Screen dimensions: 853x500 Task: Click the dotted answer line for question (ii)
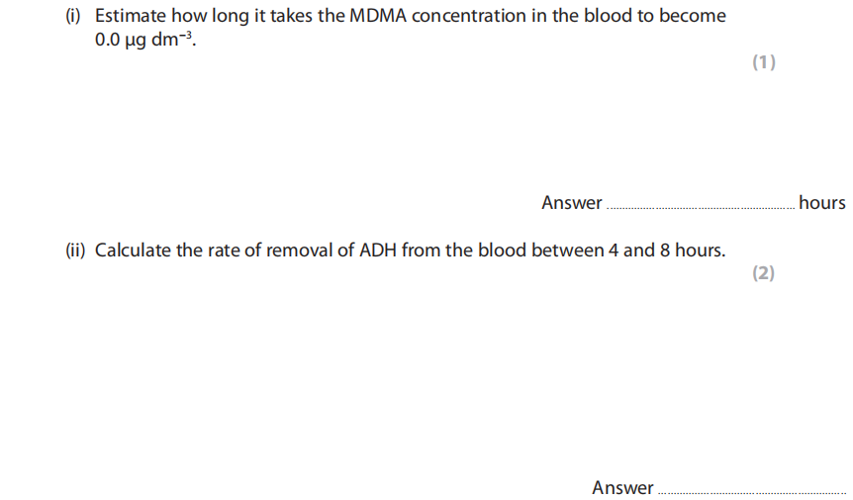(x=752, y=492)
